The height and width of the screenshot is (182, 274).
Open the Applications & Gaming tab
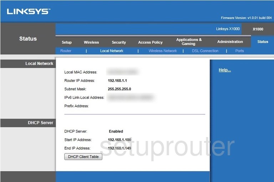point(189,42)
